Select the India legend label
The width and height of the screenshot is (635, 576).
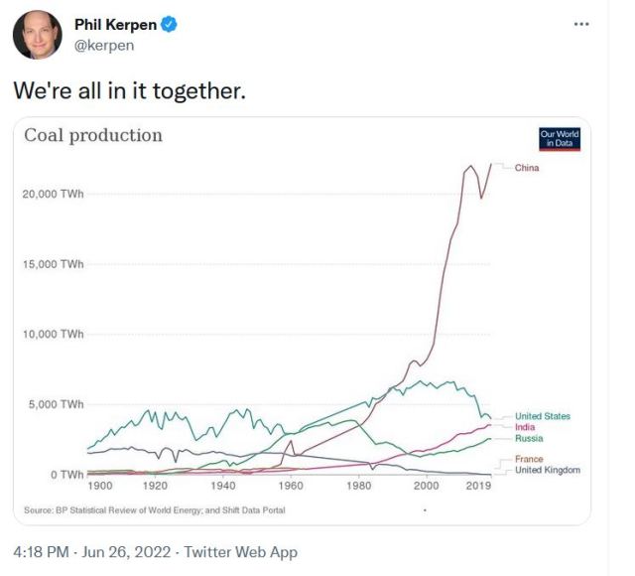pos(526,427)
